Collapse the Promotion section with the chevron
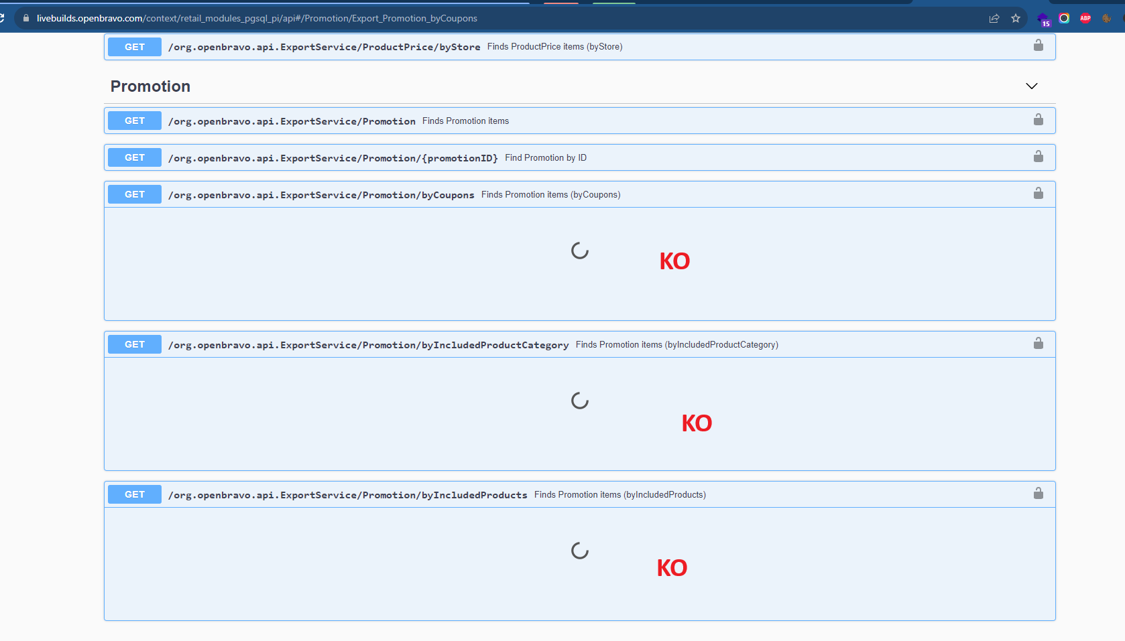Screen dimensions: 1125x641 (x=1032, y=86)
